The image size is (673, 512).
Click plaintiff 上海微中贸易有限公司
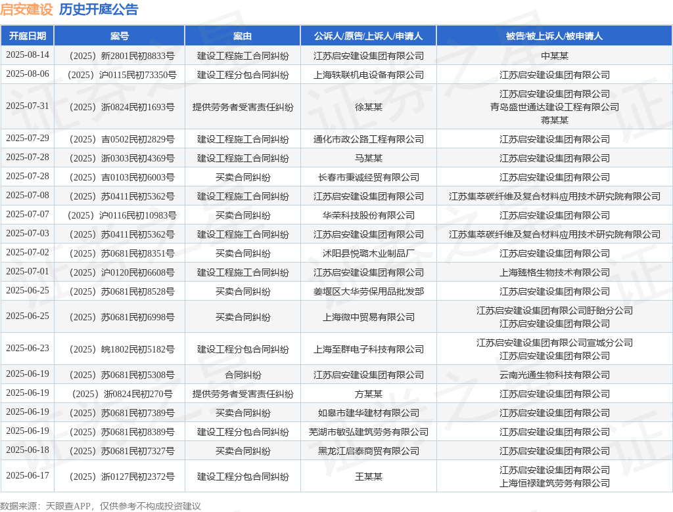point(369,317)
